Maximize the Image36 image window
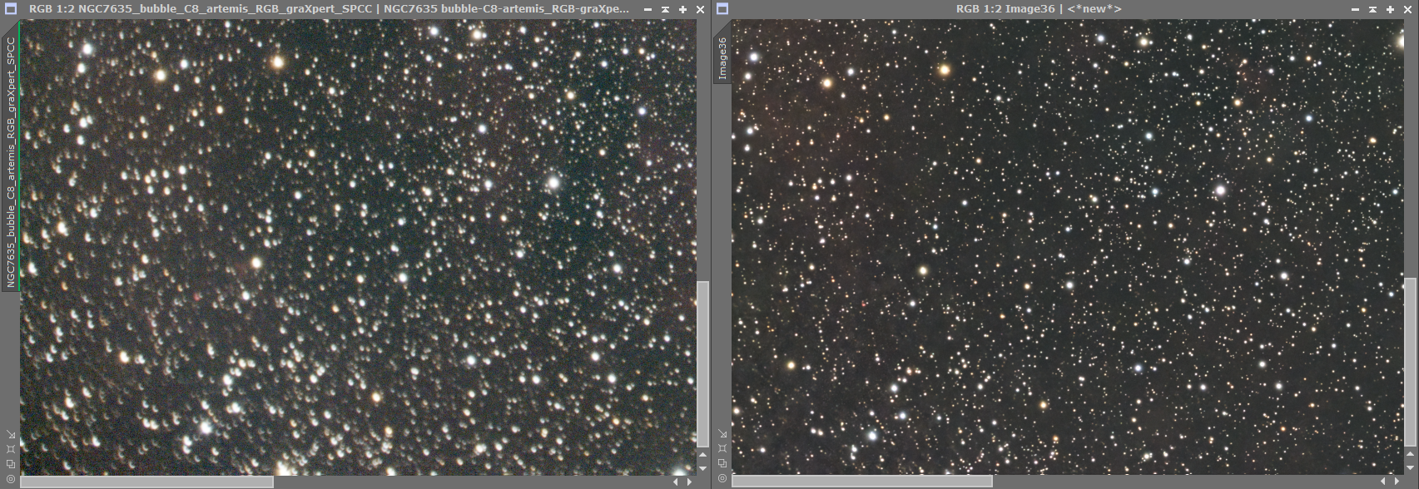The width and height of the screenshot is (1419, 489). [1390, 9]
